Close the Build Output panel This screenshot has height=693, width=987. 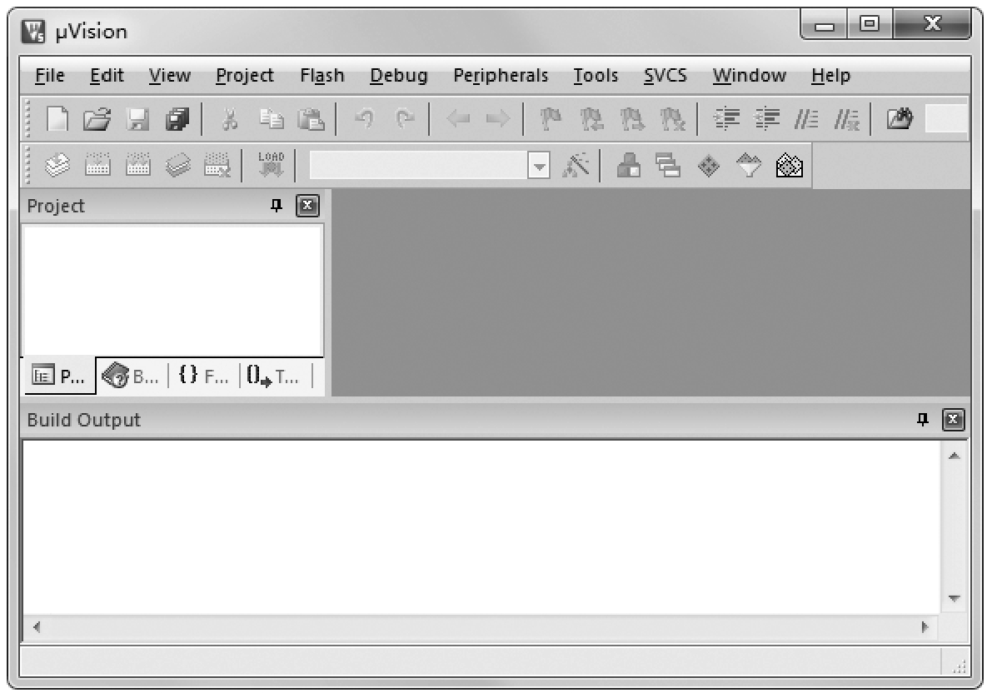[x=954, y=419]
